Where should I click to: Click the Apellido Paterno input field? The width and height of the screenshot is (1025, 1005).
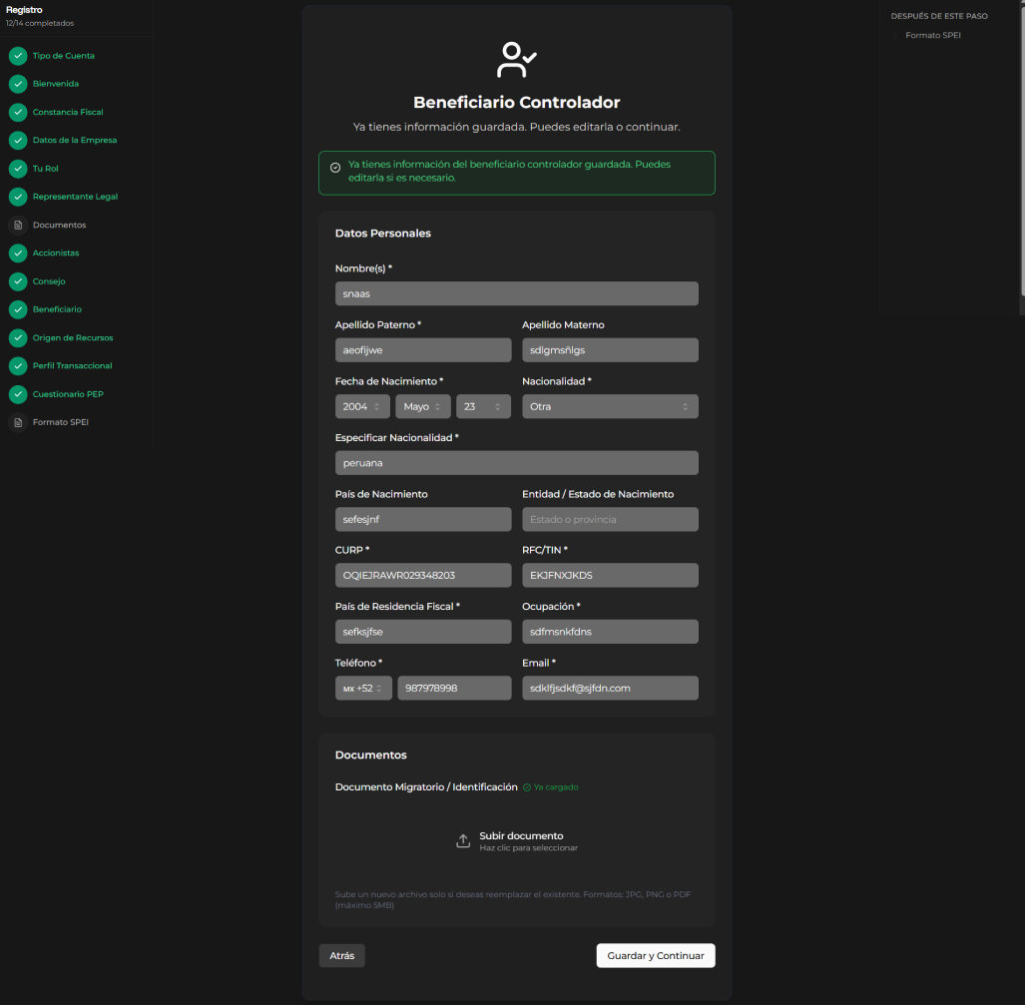tap(423, 350)
